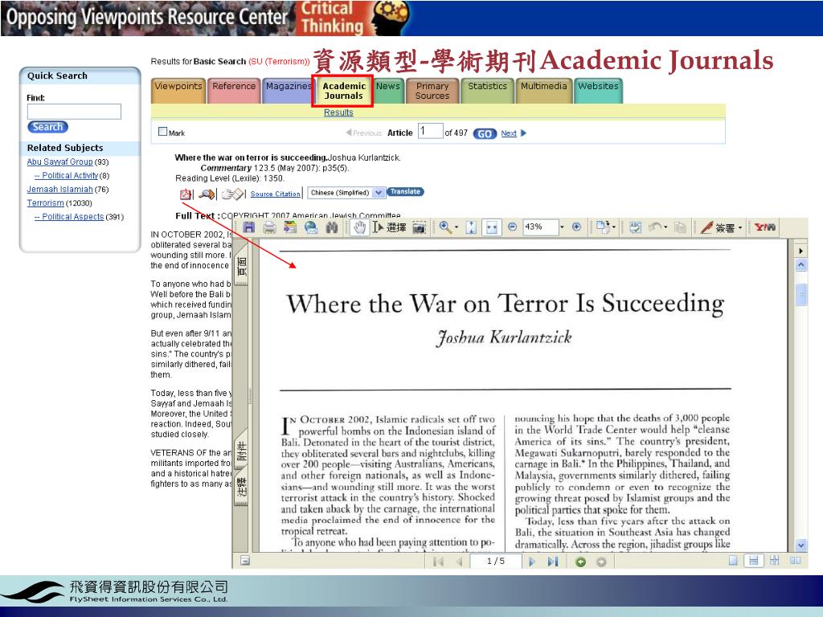Switch to facing pages layout
Image resolution: width=823 pixels, height=617 pixels.
795,561
